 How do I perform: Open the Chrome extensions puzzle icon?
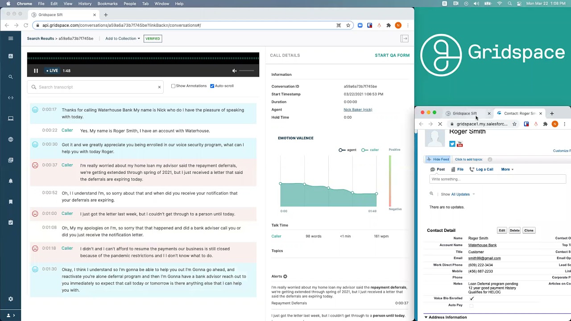389,25
